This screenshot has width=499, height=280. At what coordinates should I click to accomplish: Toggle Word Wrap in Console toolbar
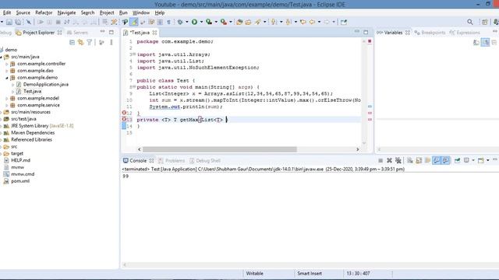pyautogui.click(x=428, y=161)
